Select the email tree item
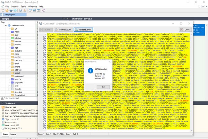 click(17, 63)
